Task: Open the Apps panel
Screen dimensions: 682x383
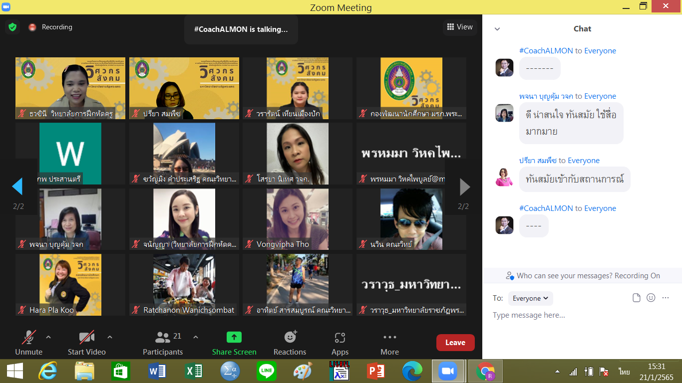Action: pyautogui.click(x=340, y=343)
